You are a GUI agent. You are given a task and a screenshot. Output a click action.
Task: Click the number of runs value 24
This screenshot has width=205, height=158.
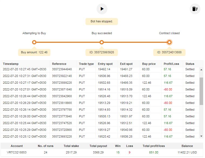click(46, 152)
